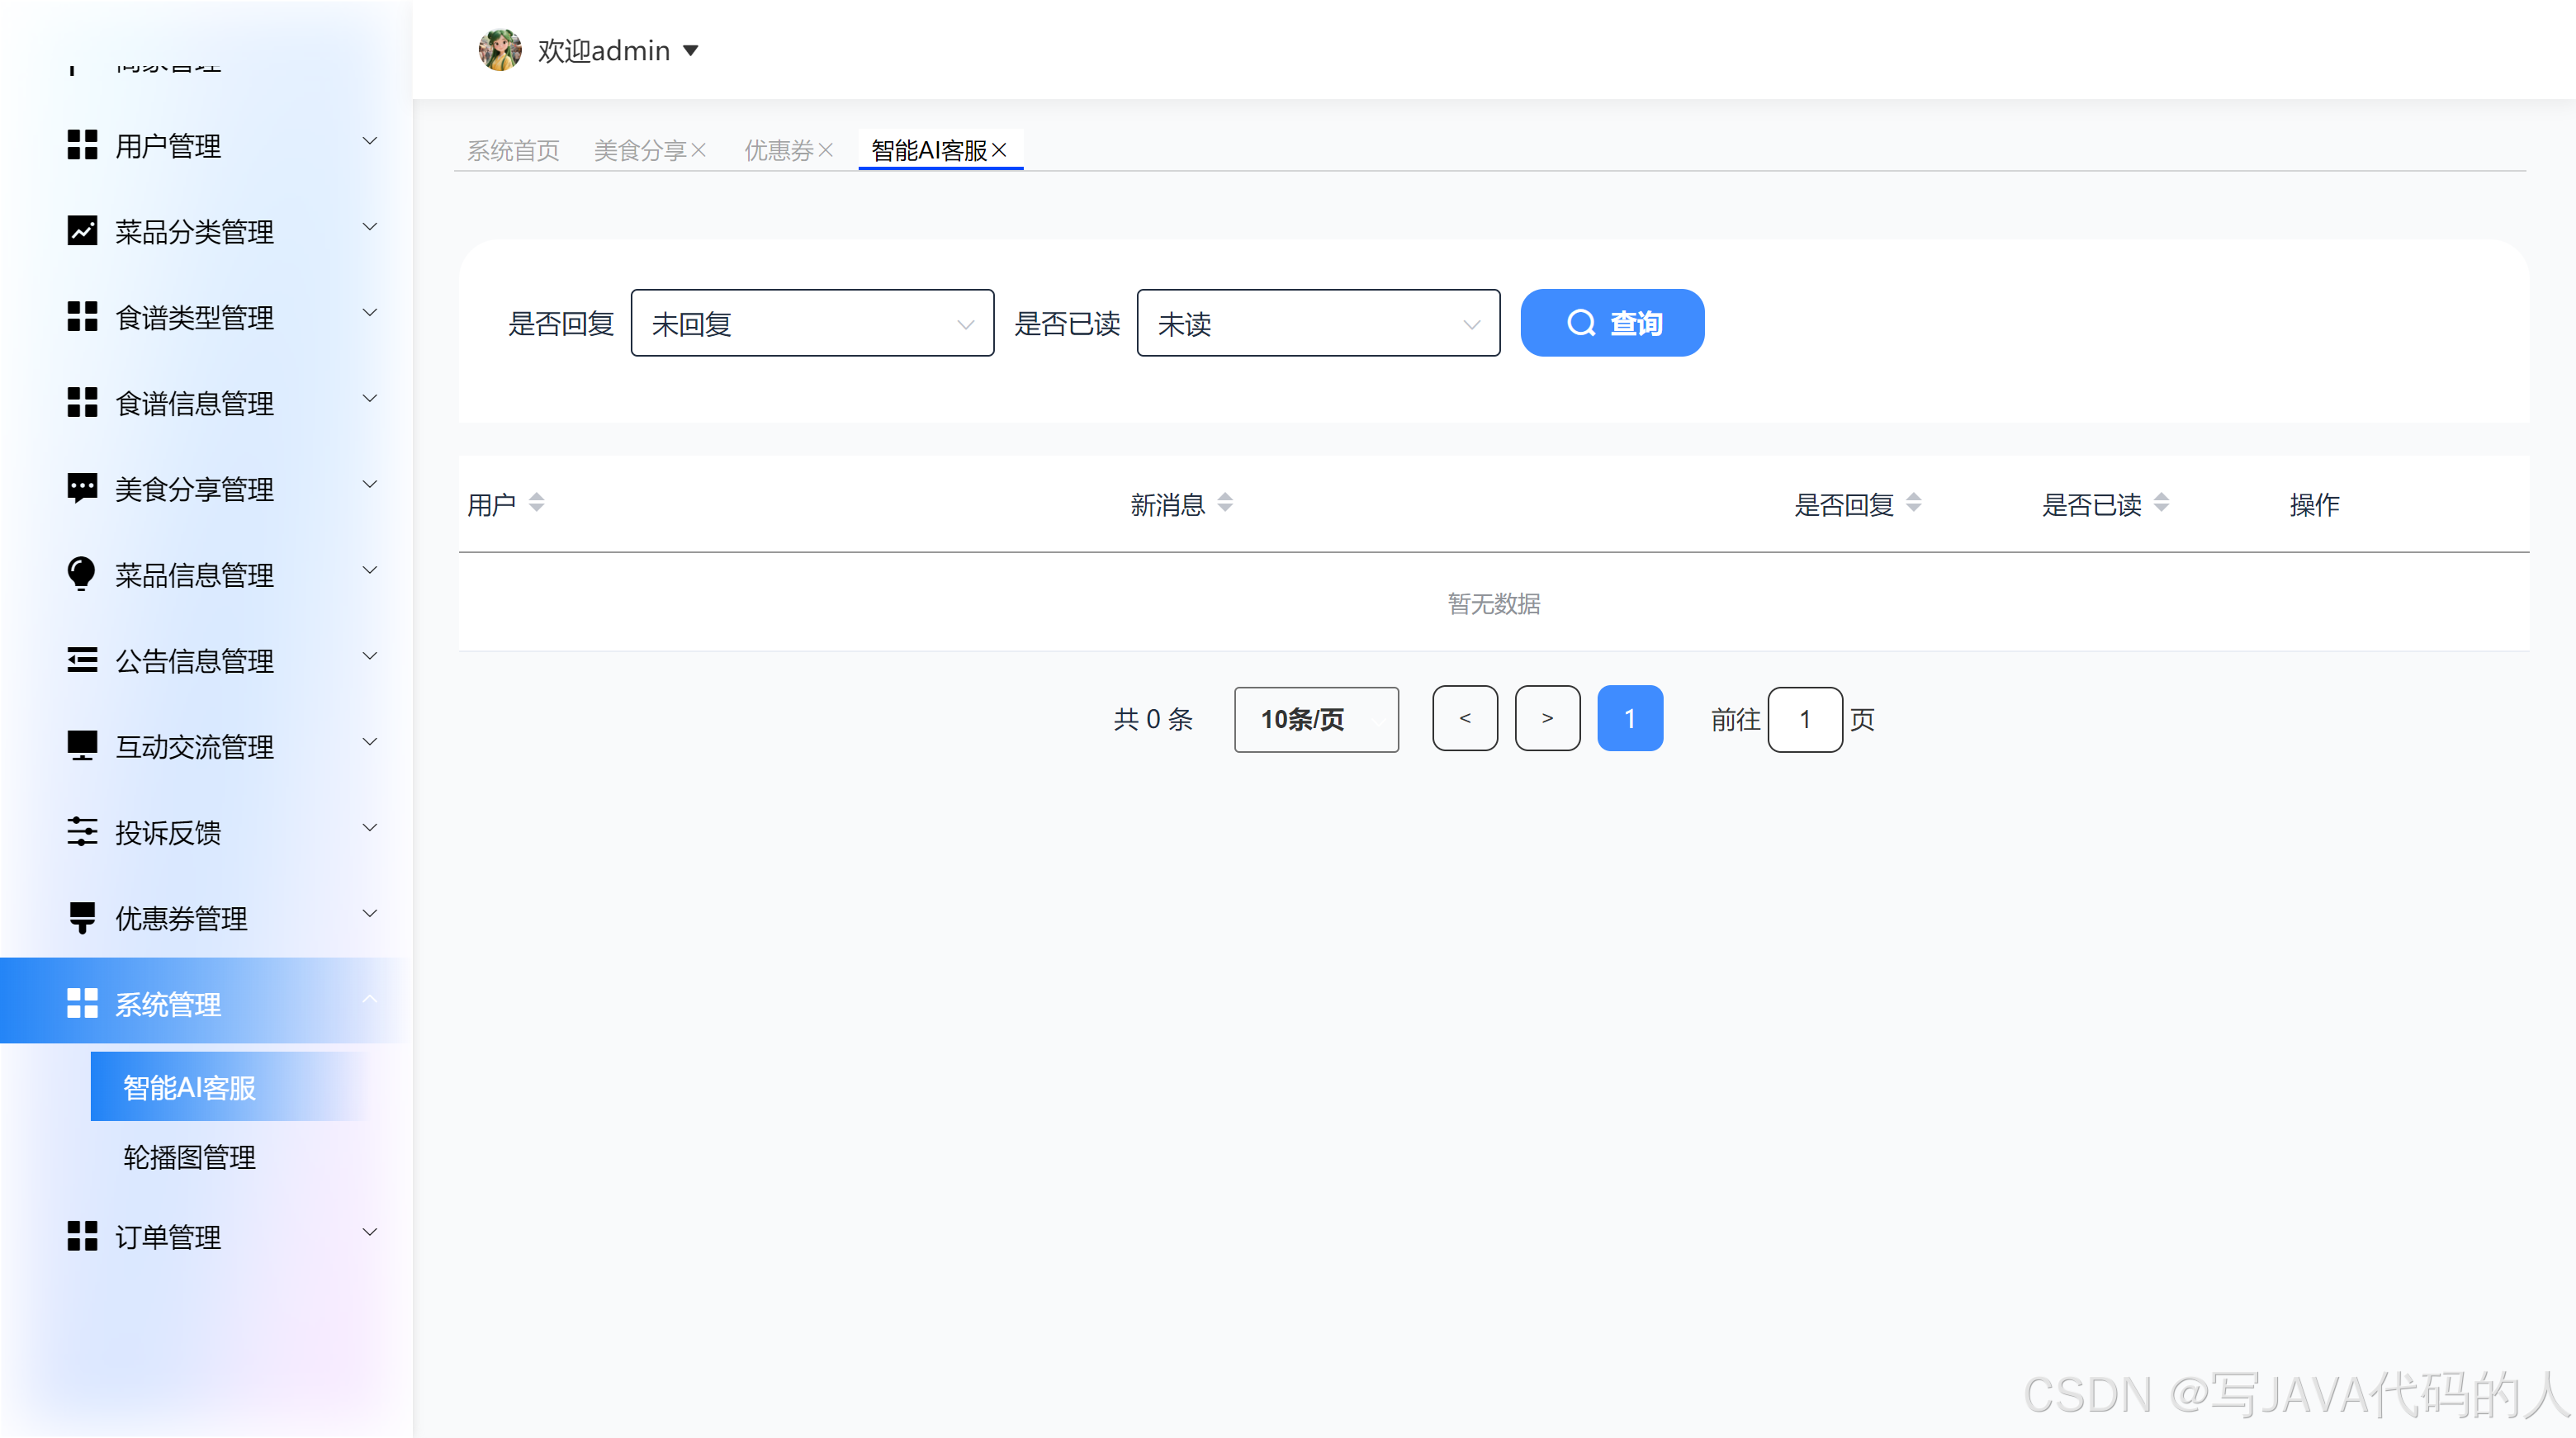Sort table by 用户 column arrows
The width and height of the screenshot is (2576, 1438).
[x=537, y=503]
